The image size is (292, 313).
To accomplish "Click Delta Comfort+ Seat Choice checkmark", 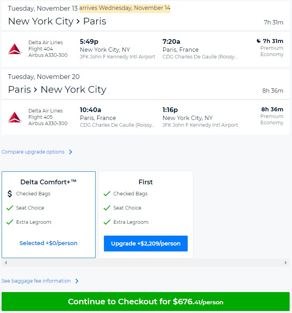I will point(10,208).
